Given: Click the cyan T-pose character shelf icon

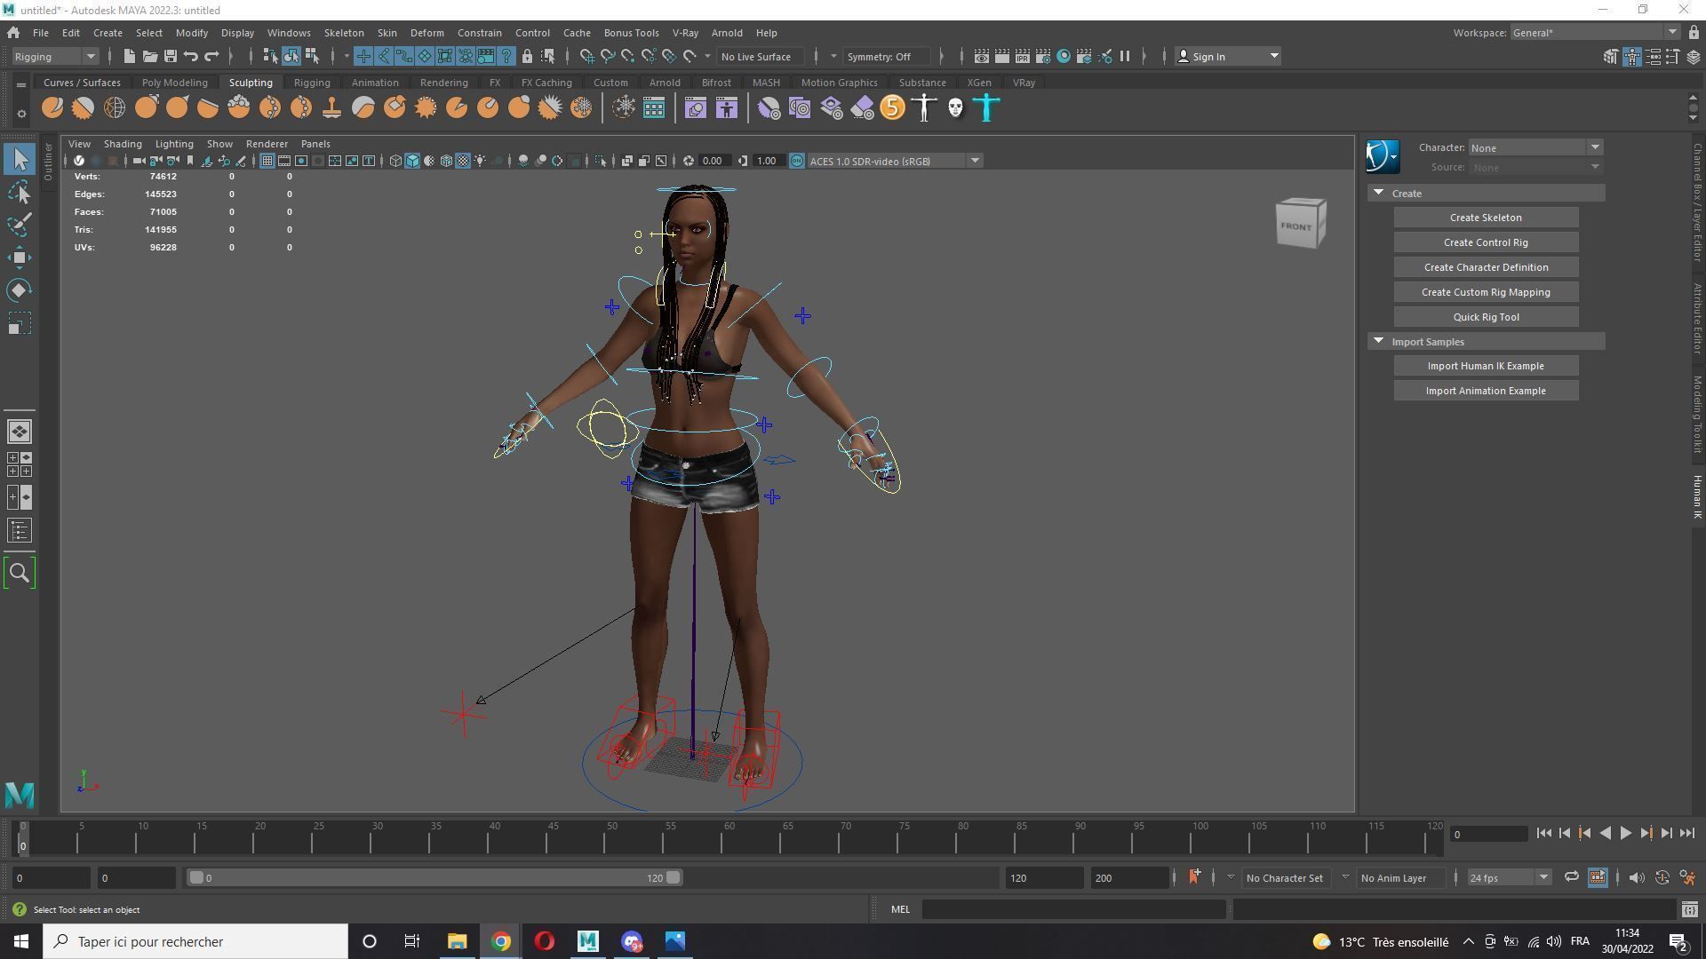Looking at the screenshot, I should (986, 108).
